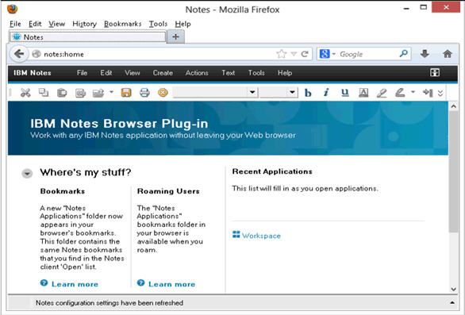Click the IBM Notes brand label

33,73
